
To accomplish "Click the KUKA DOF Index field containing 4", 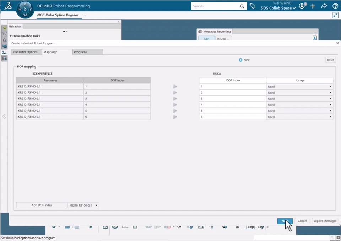I will [x=232, y=105].
